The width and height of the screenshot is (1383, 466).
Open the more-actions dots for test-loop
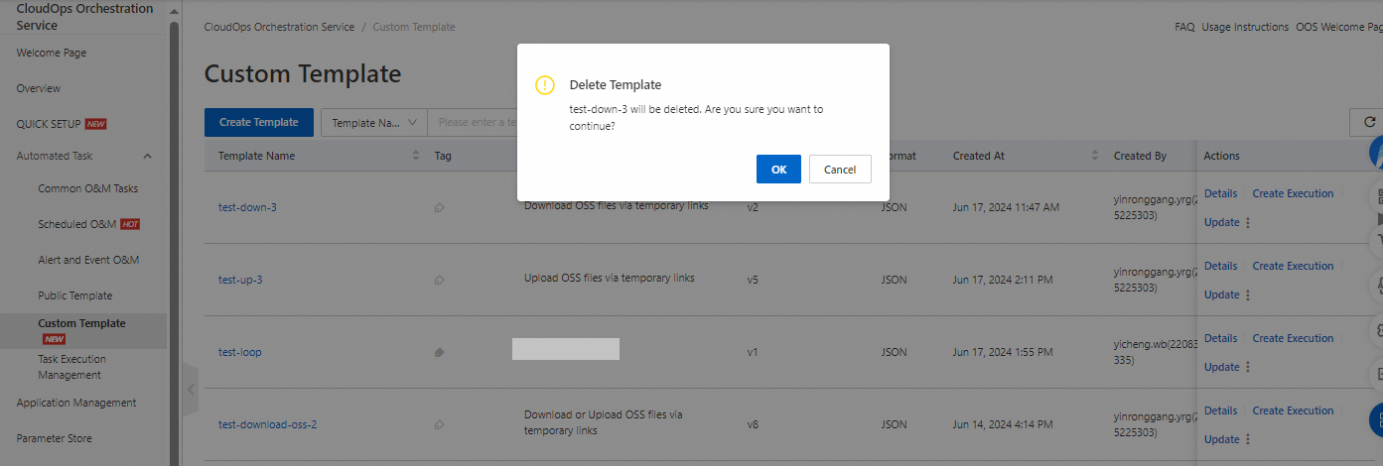pyautogui.click(x=1248, y=368)
